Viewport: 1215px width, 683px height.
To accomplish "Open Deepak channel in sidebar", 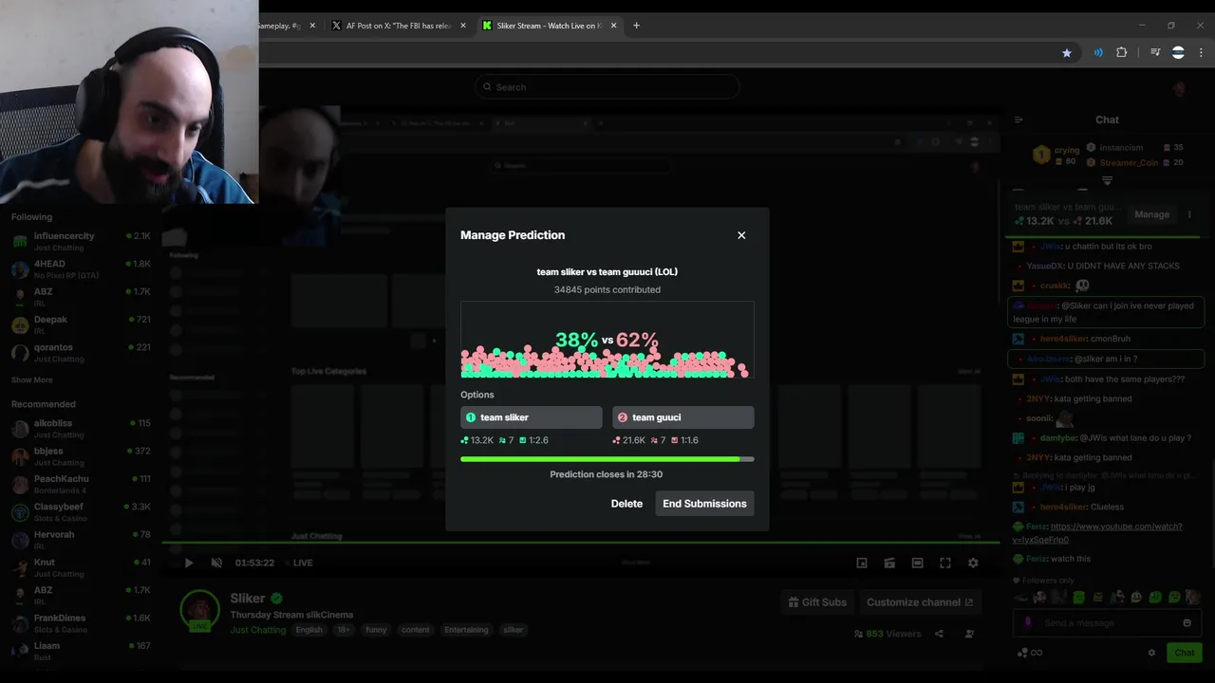I will (81, 324).
